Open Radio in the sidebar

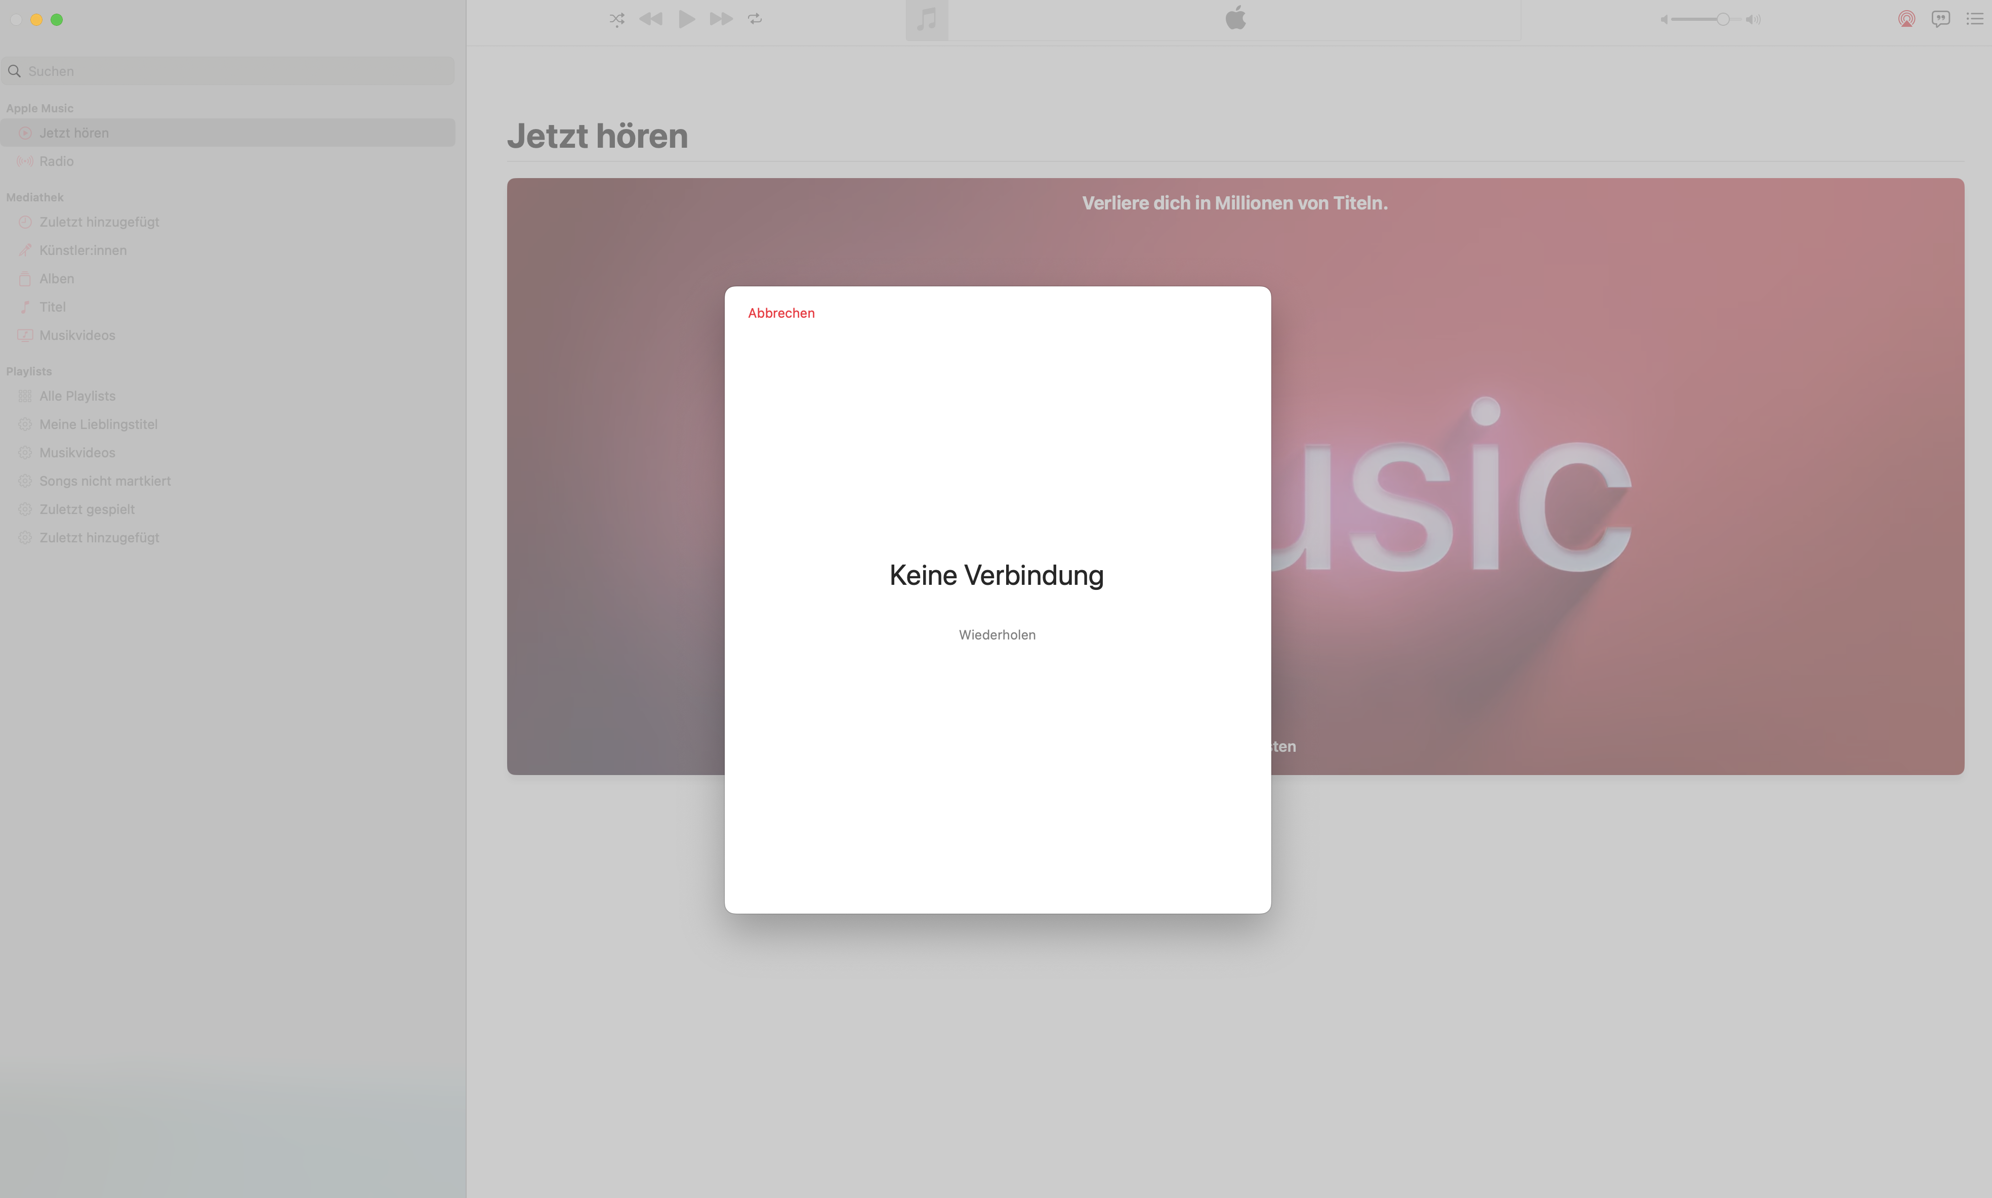click(x=57, y=161)
